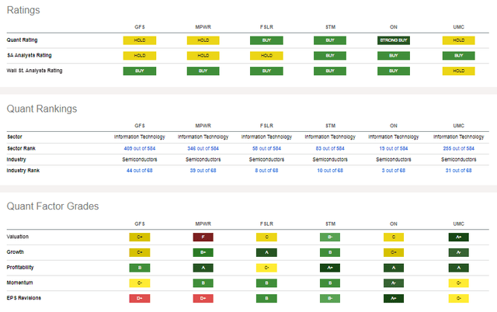Open GFS industry rank 44 out of 68

coord(140,171)
